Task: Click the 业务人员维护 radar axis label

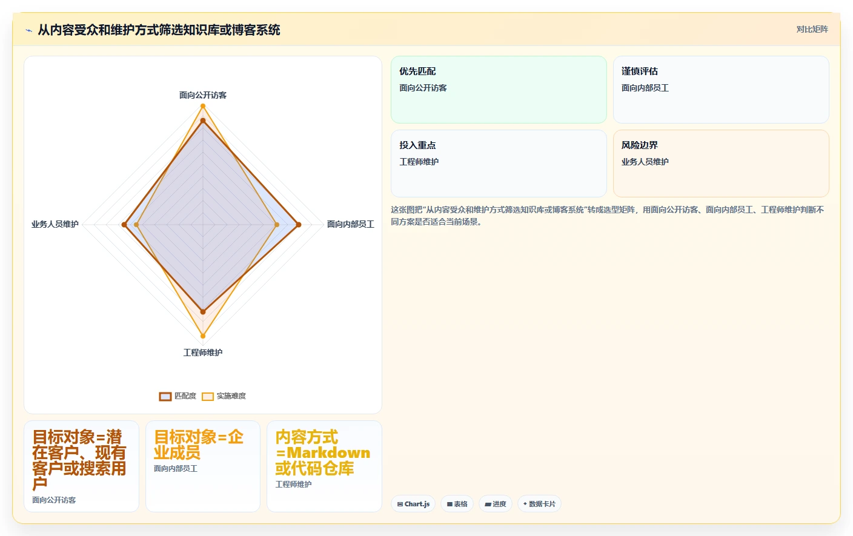Action: (x=55, y=224)
